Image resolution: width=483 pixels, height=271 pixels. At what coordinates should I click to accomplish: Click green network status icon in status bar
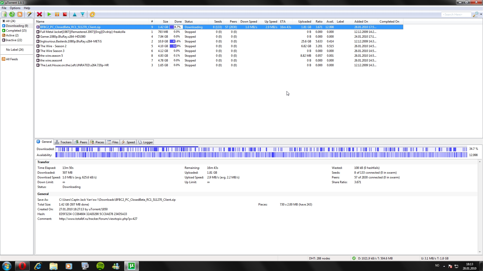pos(354,258)
